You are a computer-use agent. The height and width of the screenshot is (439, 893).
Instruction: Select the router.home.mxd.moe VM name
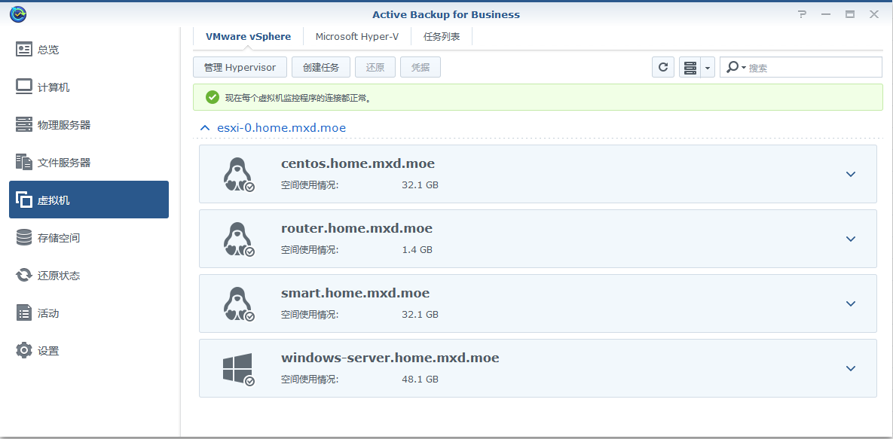[x=356, y=229]
